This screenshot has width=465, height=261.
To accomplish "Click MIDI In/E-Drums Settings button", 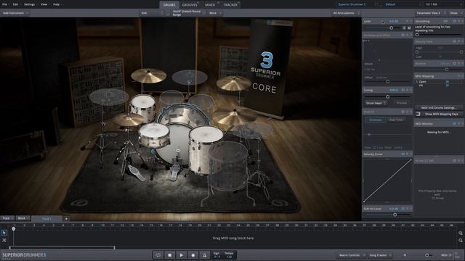I will 439,108.
